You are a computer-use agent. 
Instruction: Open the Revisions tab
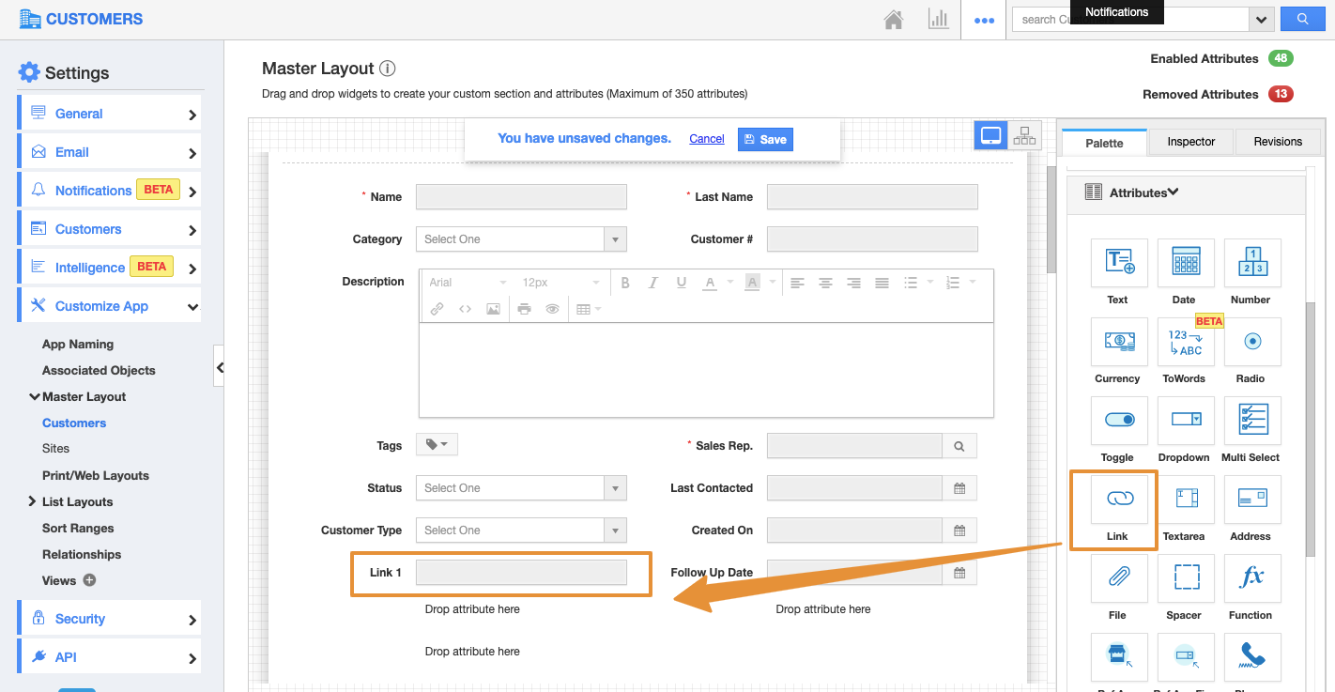1278,142
